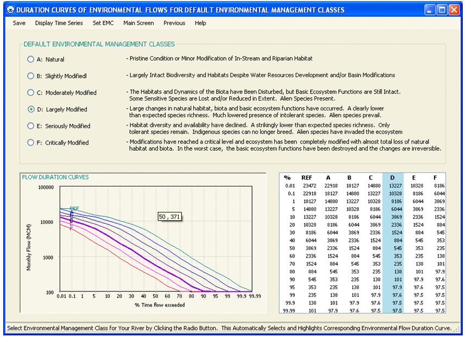The image size is (466, 337).
Task: Go to Main Screen
Action: tap(138, 23)
